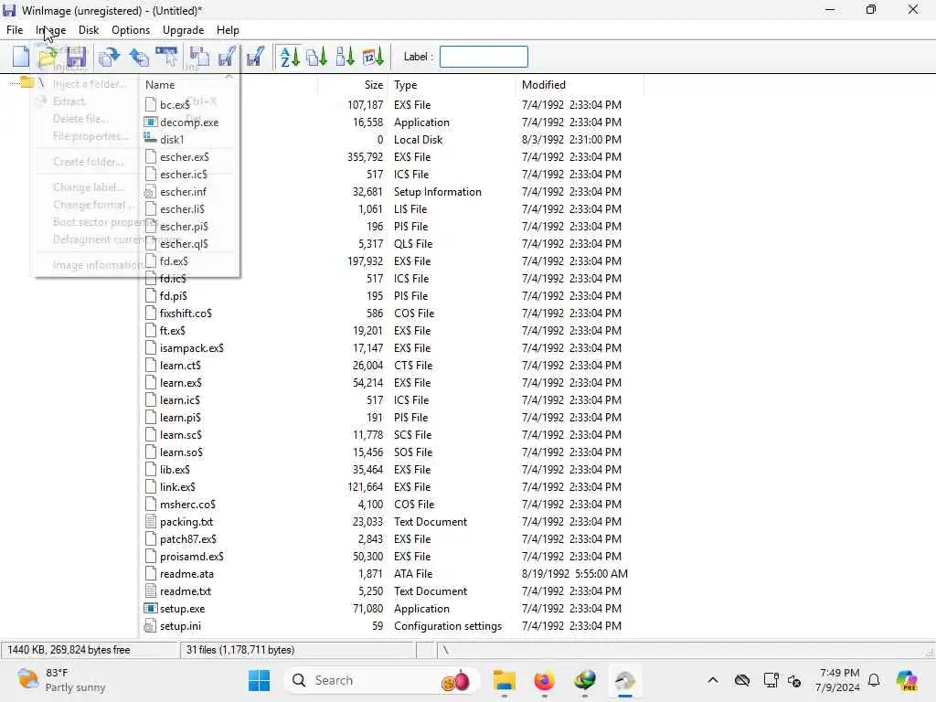Show hidden system tray icons
The height and width of the screenshot is (702, 936).
pos(713,680)
